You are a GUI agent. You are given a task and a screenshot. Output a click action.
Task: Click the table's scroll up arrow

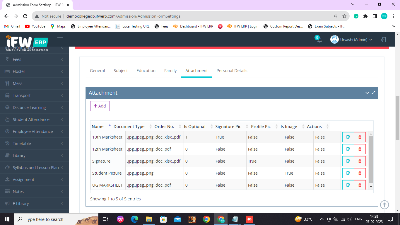pyautogui.click(x=371, y=134)
